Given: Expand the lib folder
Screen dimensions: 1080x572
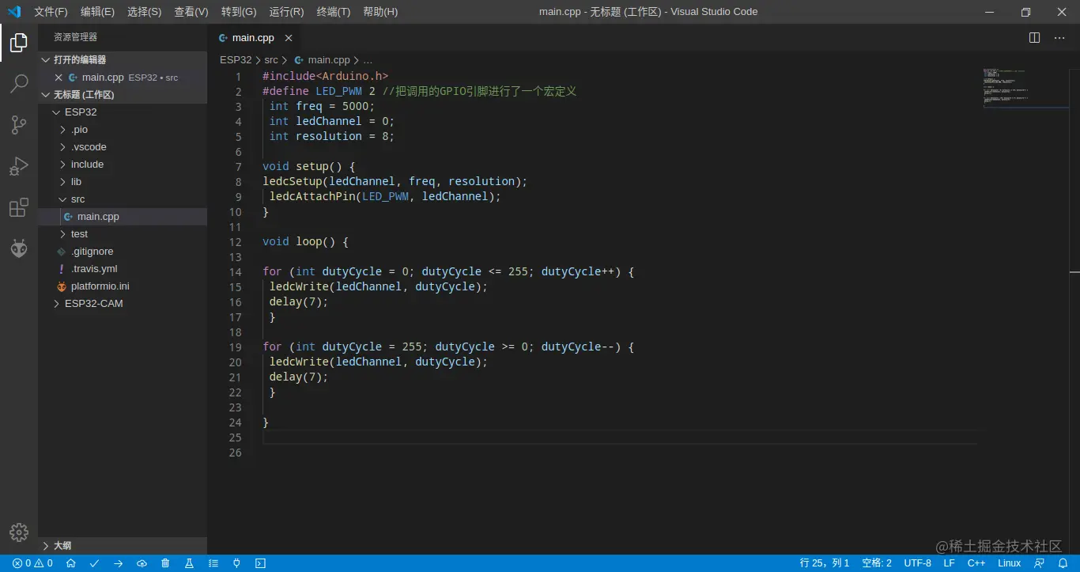Looking at the screenshot, I should 63,182.
